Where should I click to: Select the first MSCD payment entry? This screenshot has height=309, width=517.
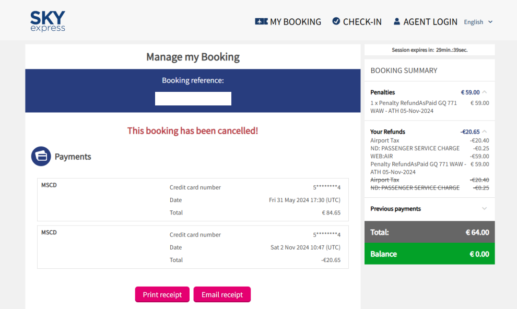193,199
